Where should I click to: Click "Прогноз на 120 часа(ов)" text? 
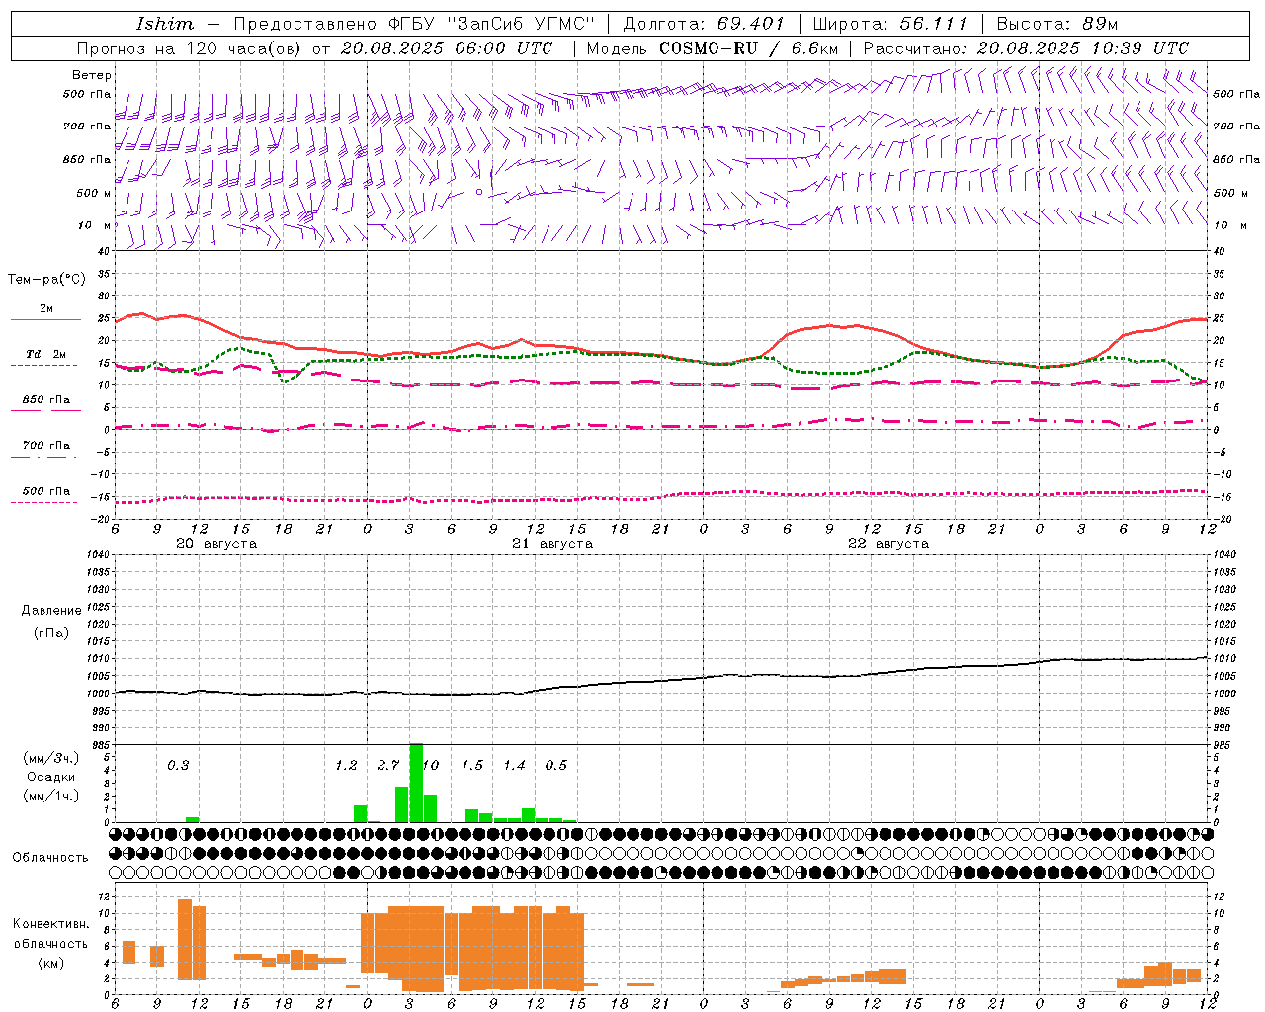pos(190,48)
